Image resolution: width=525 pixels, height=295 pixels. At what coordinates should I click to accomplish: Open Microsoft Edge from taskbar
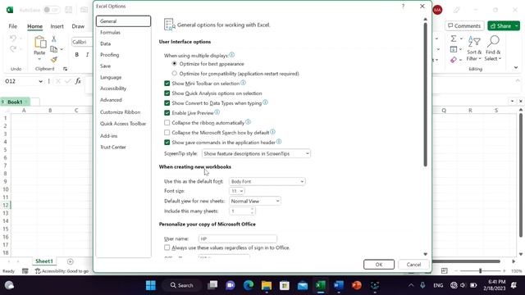(x=249, y=285)
